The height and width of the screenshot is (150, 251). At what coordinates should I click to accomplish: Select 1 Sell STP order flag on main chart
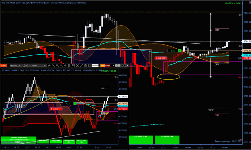point(161,58)
